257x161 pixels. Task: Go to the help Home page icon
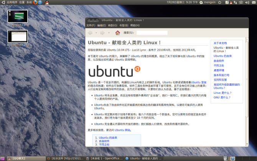pyautogui.click(x=117, y=33)
